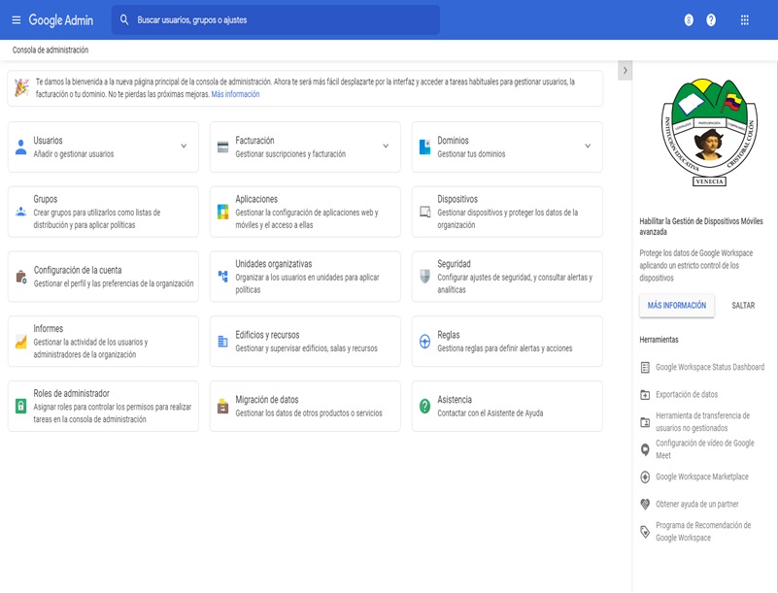Click the Migración de datos icon

(222, 406)
